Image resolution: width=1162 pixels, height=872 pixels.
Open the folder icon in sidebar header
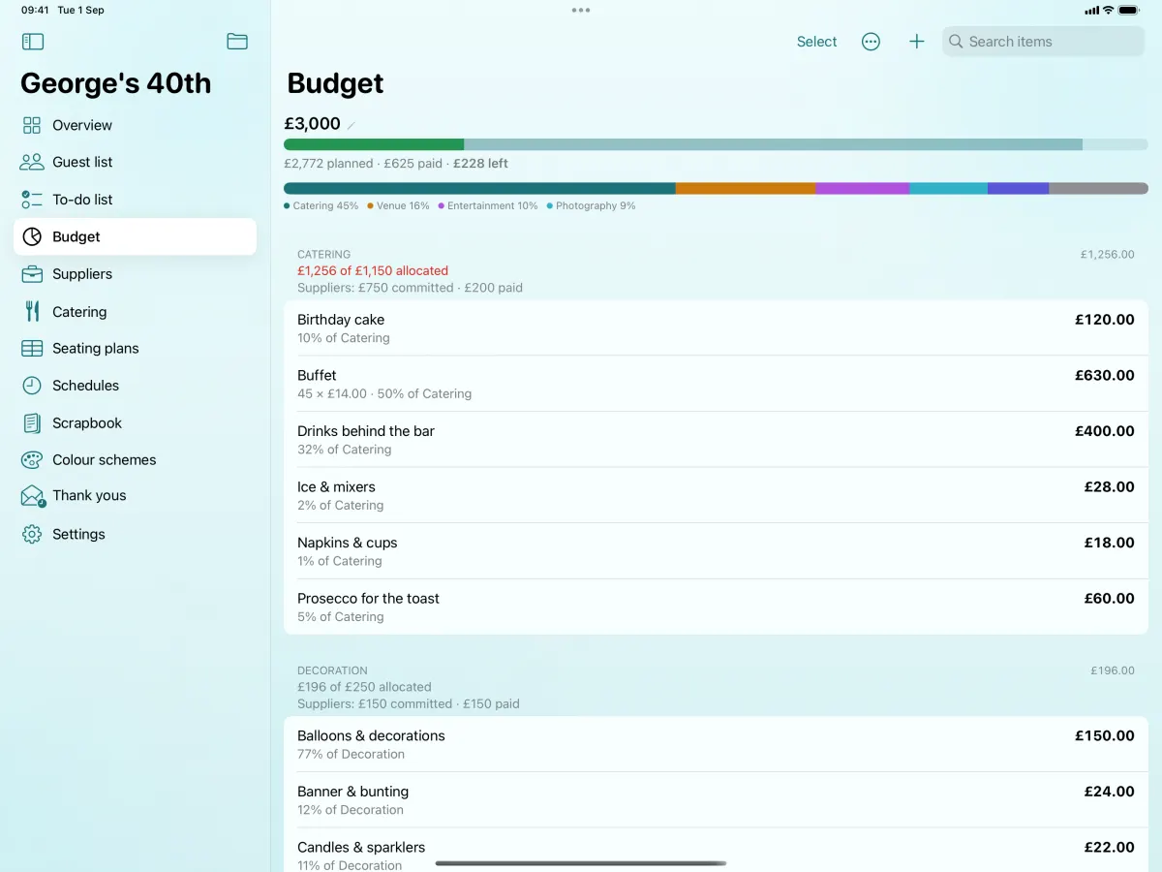click(237, 42)
